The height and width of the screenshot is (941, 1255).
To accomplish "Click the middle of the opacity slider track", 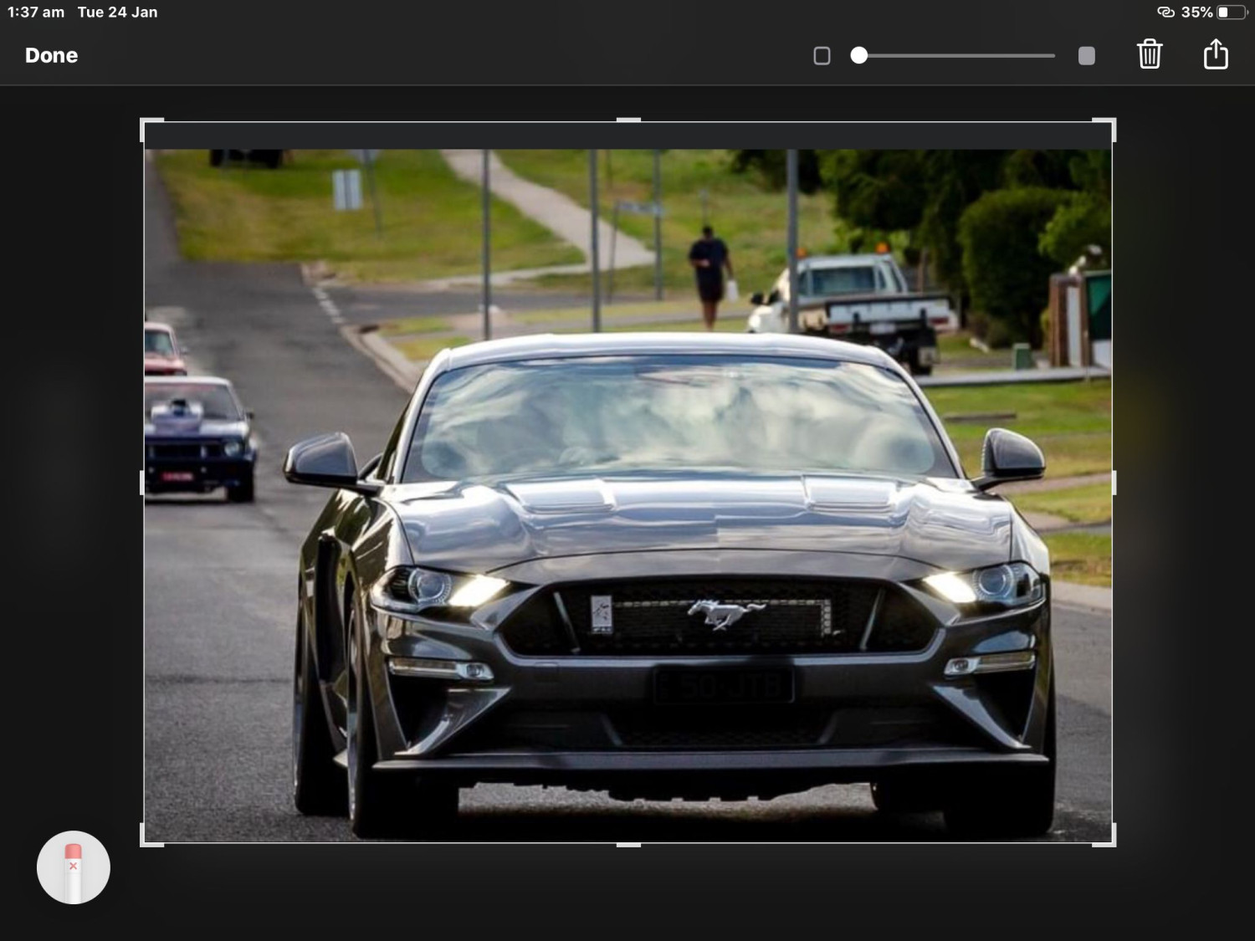I will [956, 56].
